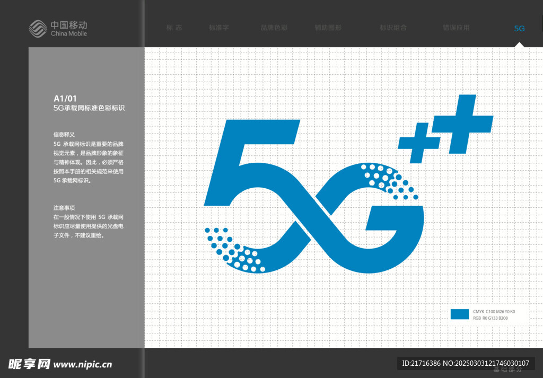Open the 标志 tab

coord(174,28)
